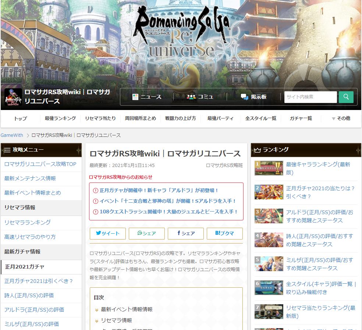Open the 戦闘力の上げ方 nav tab
362x330 pixels.
181,118
